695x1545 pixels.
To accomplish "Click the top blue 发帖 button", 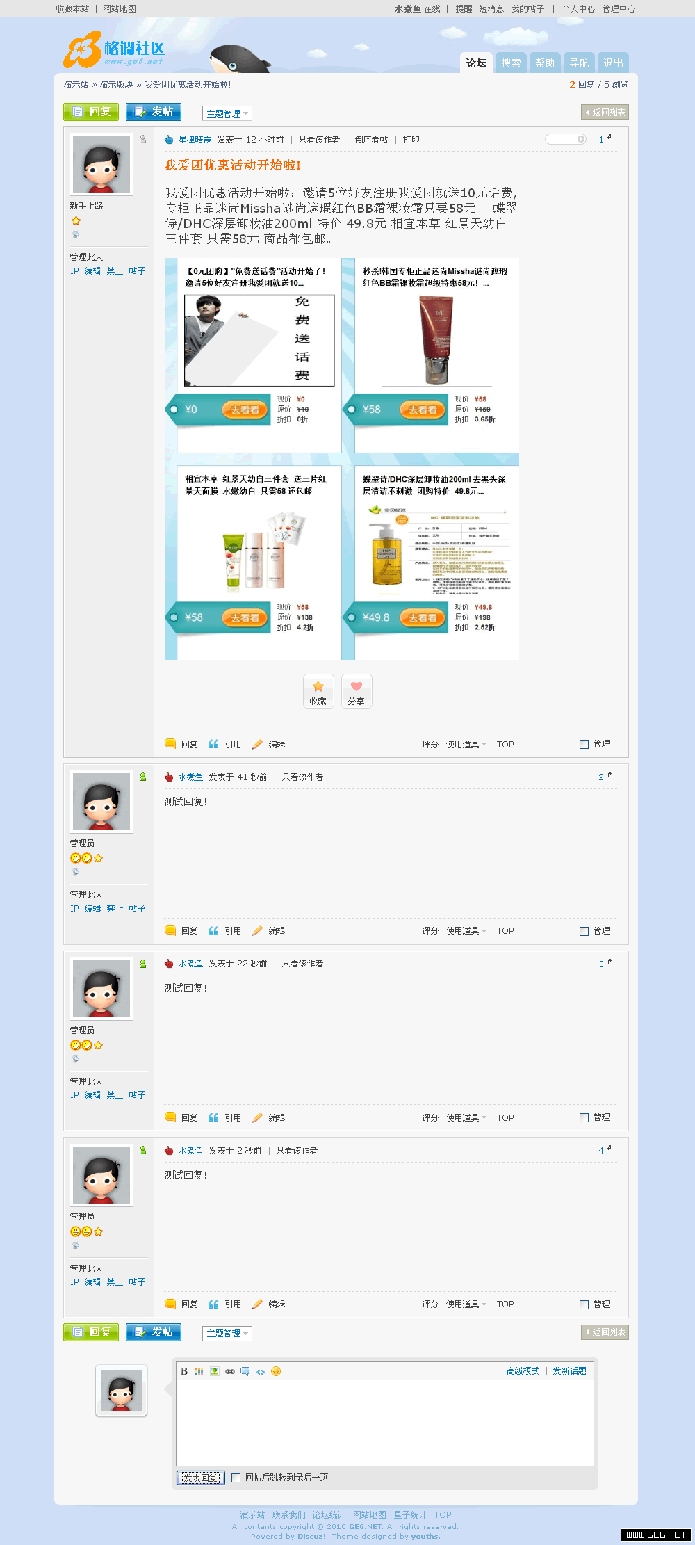I will pos(154,111).
